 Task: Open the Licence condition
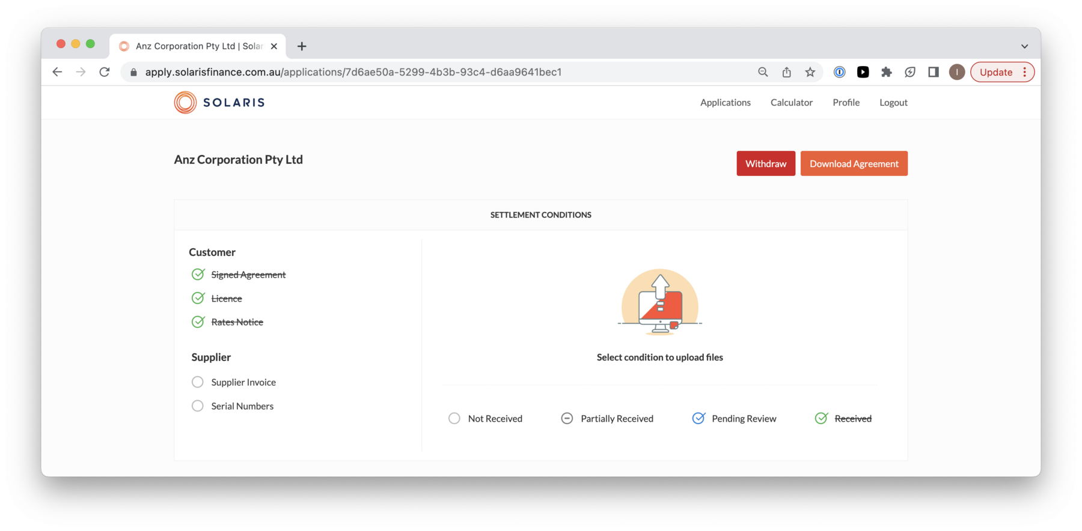[227, 298]
